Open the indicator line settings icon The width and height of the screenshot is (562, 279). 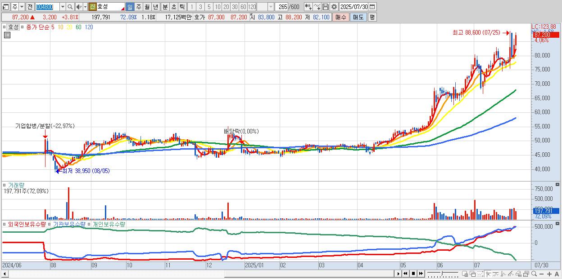tap(317, 7)
